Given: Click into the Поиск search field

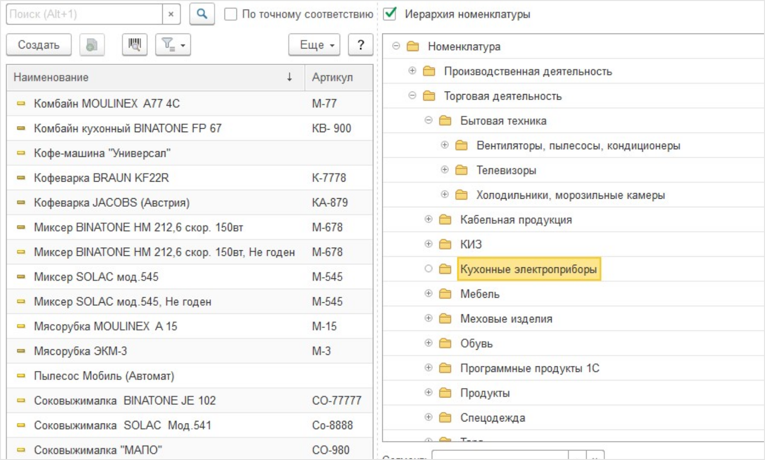Looking at the screenshot, I should [x=84, y=14].
